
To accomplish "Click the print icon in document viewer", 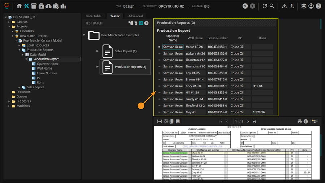I will click(299, 122).
